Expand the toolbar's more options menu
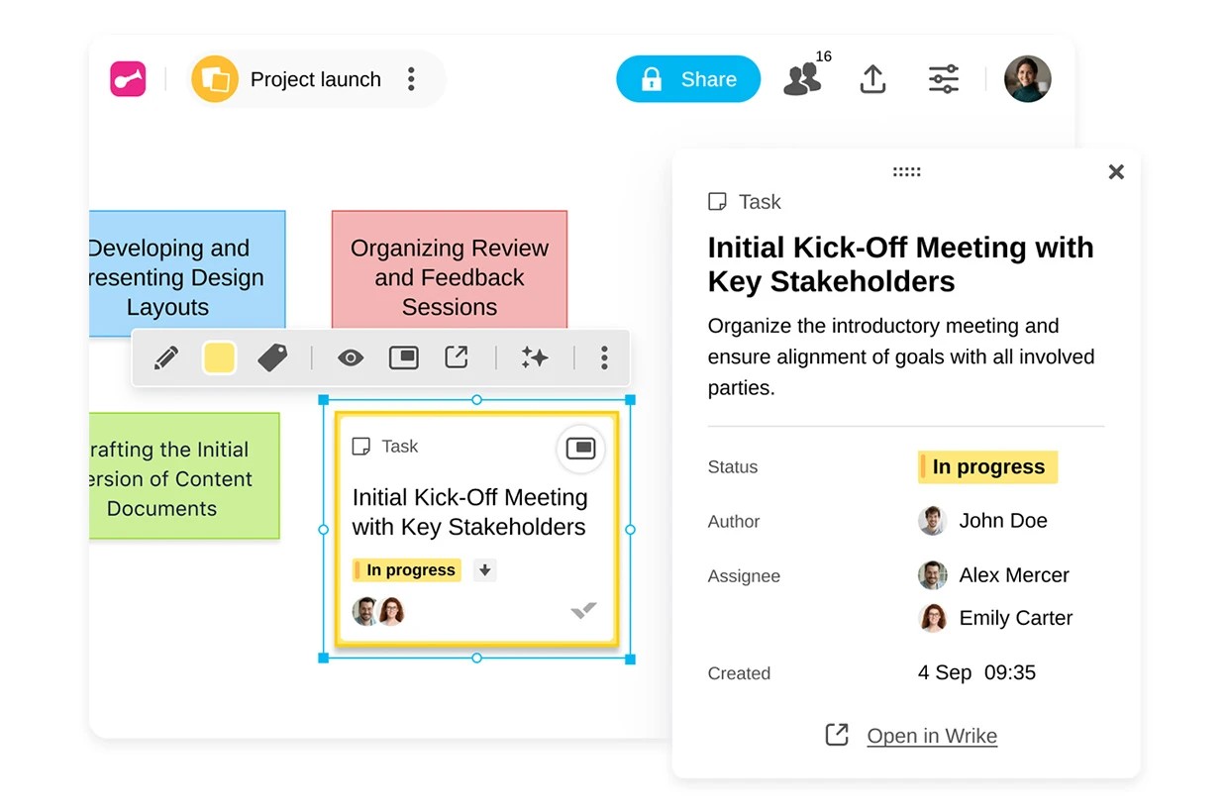The image size is (1228, 812). click(x=604, y=357)
